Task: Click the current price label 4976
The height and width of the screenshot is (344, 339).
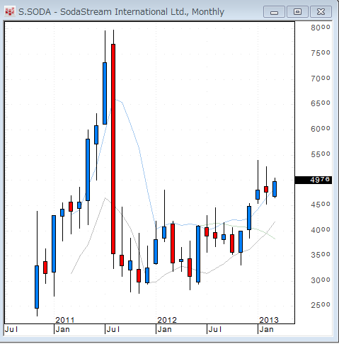Action: (314, 180)
